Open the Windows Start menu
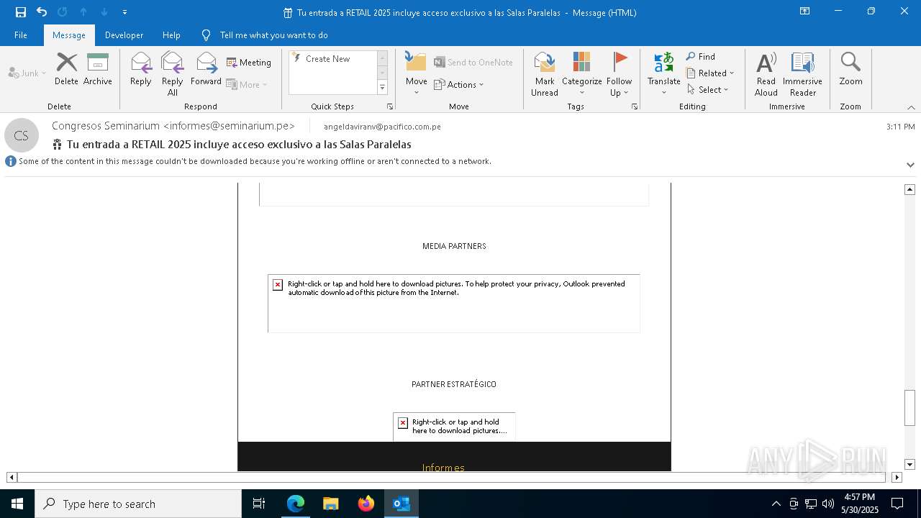This screenshot has width=921, height=518. 17,504
